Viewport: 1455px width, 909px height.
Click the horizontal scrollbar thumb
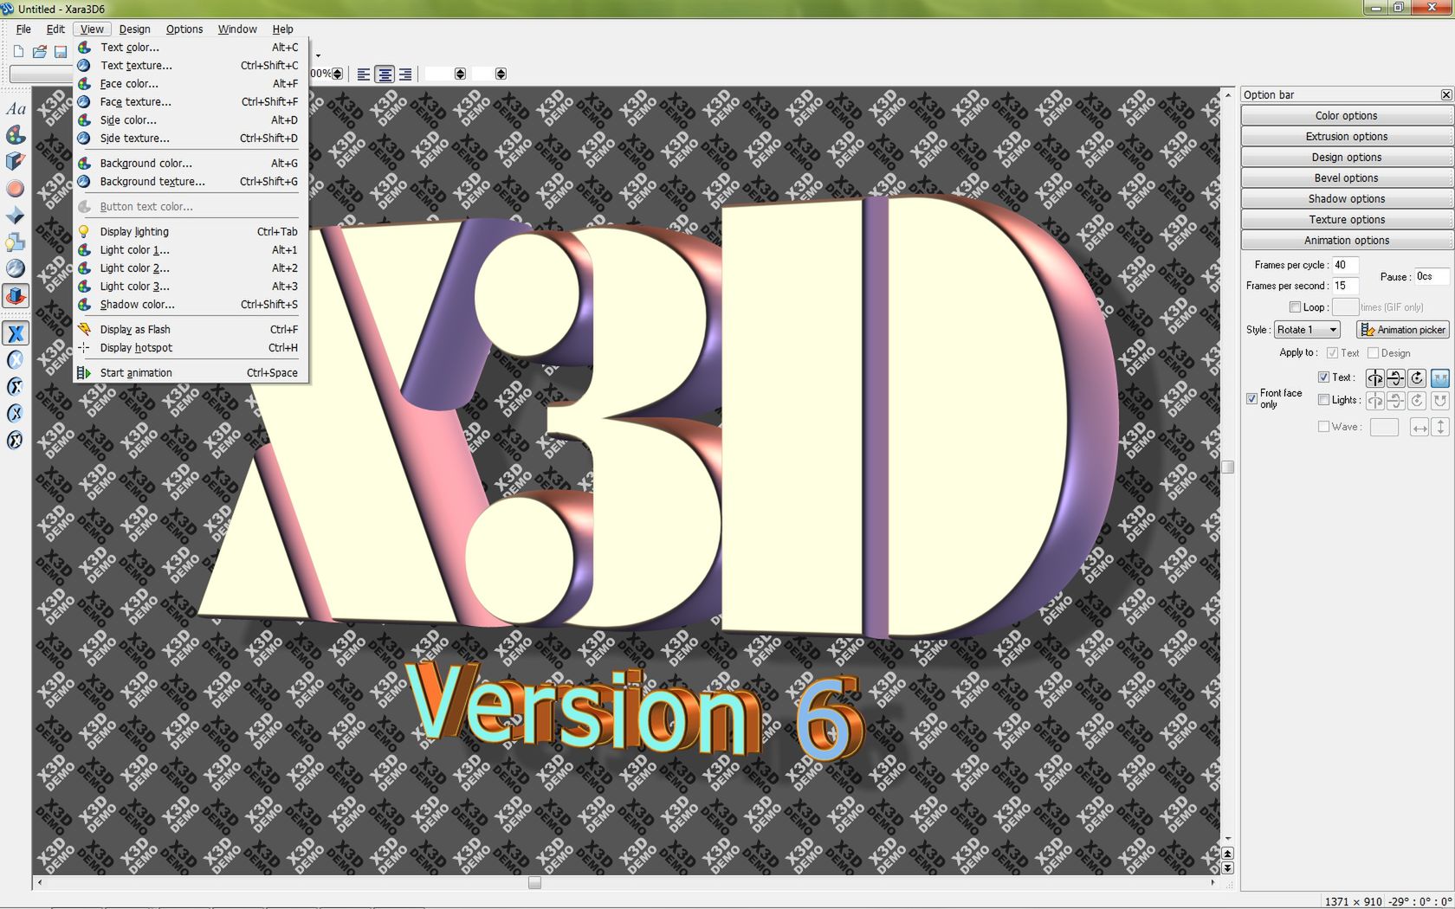534,883
